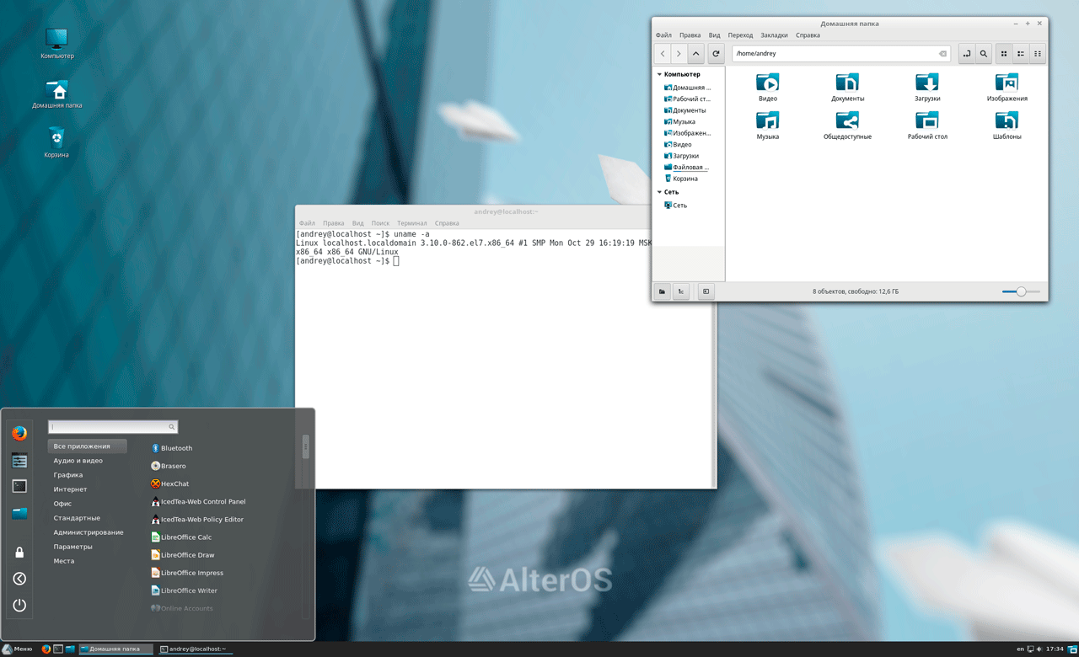This screenshot has width=1079, height=657.
Task: Click the Меню button on the panel
Action: (x=17, y=649)
